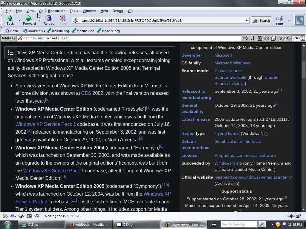
Task: Click into the Mozilla URL bar
Action: (x=160, y=21)
